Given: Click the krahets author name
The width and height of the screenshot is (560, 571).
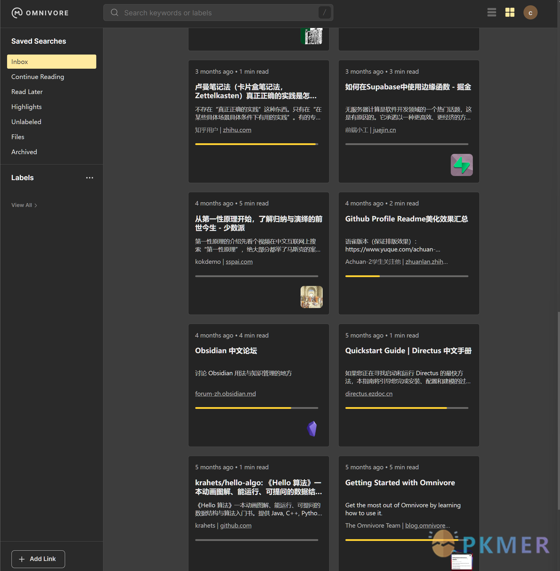Looking at the screenshot, I should (x=205, y=526).
